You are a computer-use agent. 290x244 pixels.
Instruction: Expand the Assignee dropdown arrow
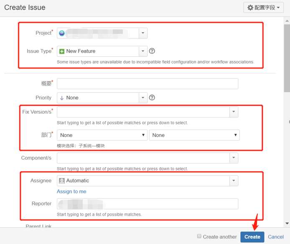tap(234, 181)
